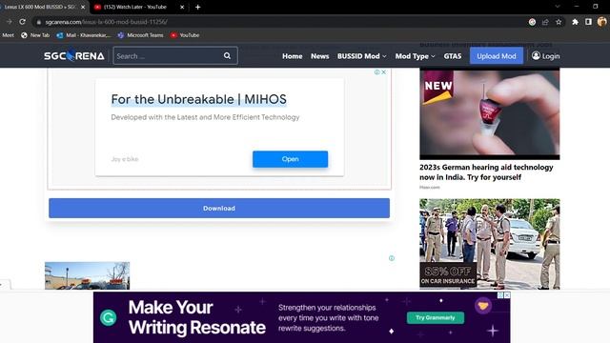
Task: Open the Mail - Khavanekar bookmark
Action: (x=84, y=35)
